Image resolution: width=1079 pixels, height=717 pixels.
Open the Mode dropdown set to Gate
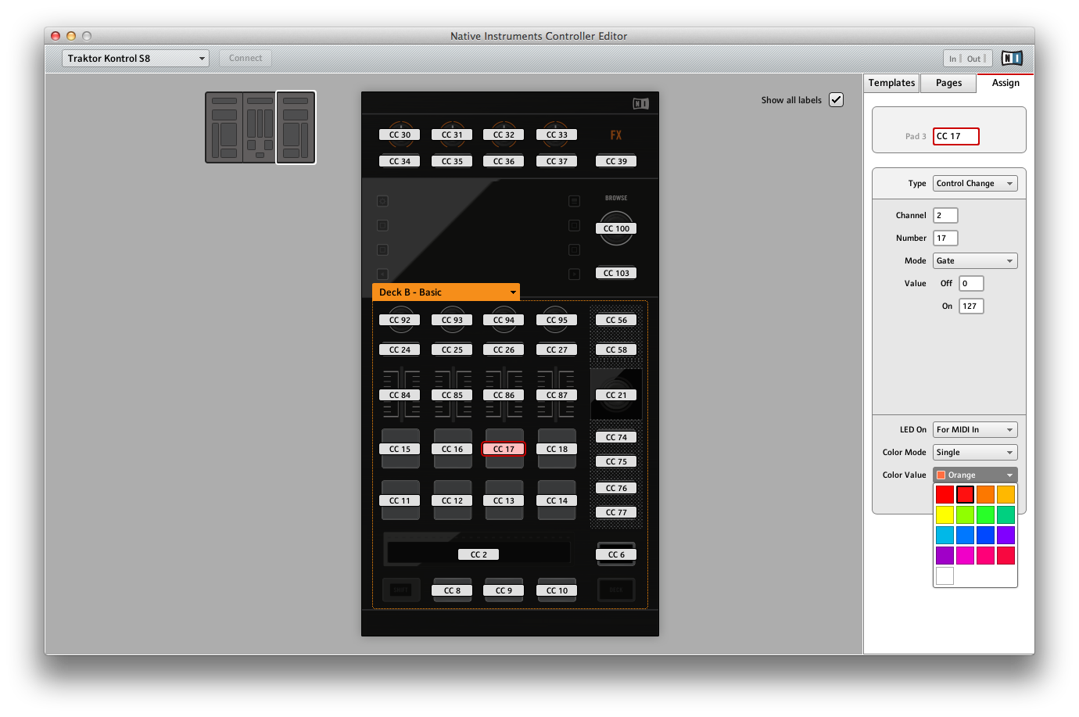pyautogui.click(x=975, y=260)
